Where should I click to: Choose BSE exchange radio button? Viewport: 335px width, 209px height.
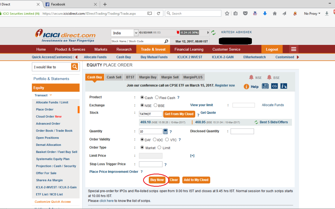[155, 105]
